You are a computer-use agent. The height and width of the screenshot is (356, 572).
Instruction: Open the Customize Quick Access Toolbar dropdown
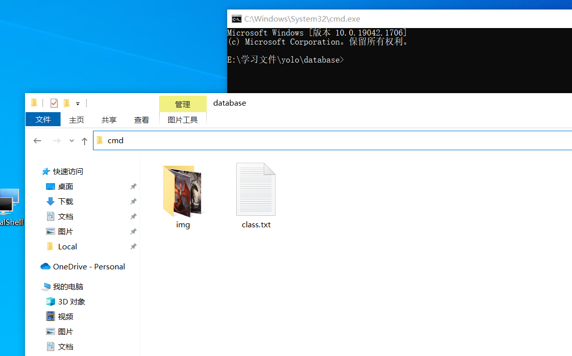point(78,103)
